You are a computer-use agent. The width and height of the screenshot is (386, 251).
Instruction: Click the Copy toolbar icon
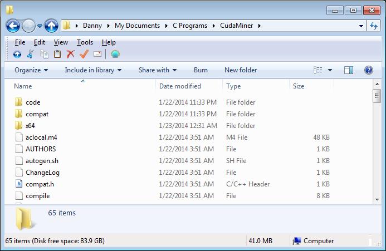pyautogui.click(x=44, y=54)
